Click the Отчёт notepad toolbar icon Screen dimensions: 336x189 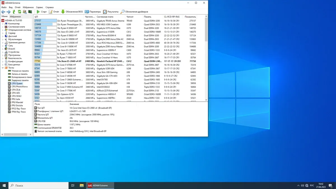(x=51, y=12)
